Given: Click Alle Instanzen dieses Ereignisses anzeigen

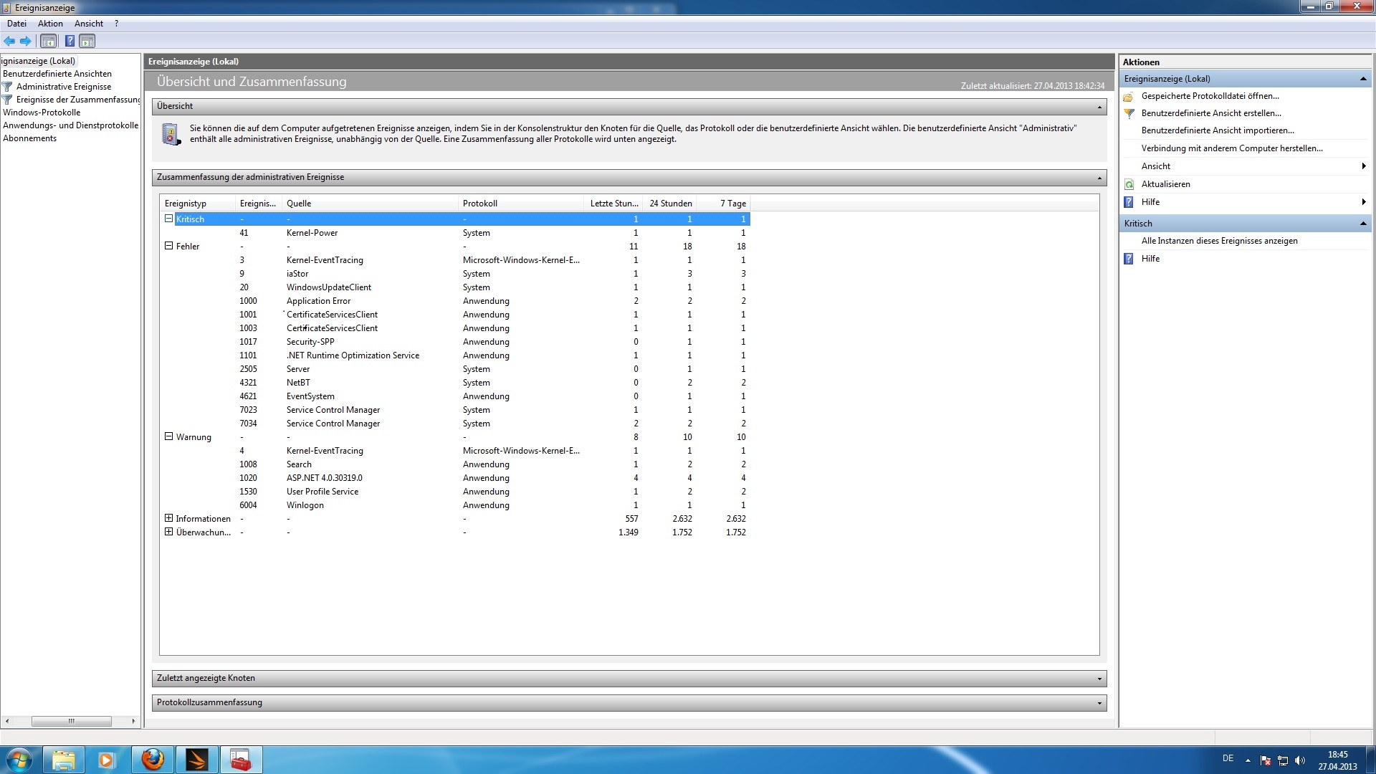Looking at the screenshot, I should [1219, 241].
